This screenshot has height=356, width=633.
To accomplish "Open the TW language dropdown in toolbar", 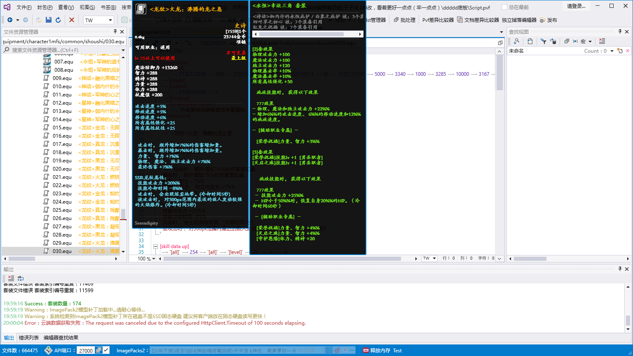I will (x=110, y=20).
